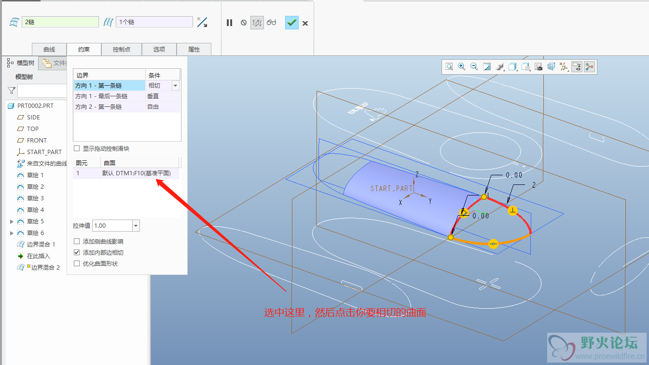Switch to the 曲线 tab
Image resolution: width=649 pixels, height=365 pixels.
(49, 49)
